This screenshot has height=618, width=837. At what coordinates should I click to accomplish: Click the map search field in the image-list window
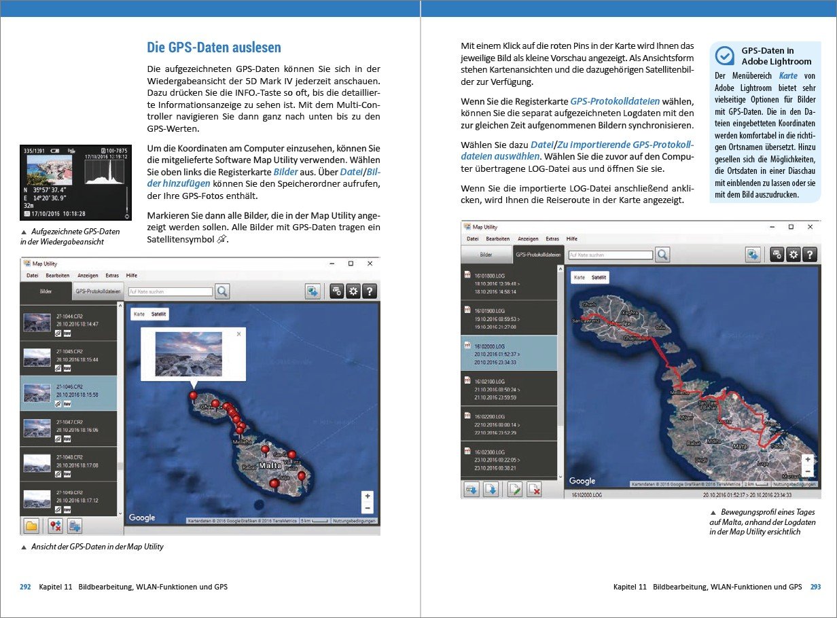click(x=170, y=291)
